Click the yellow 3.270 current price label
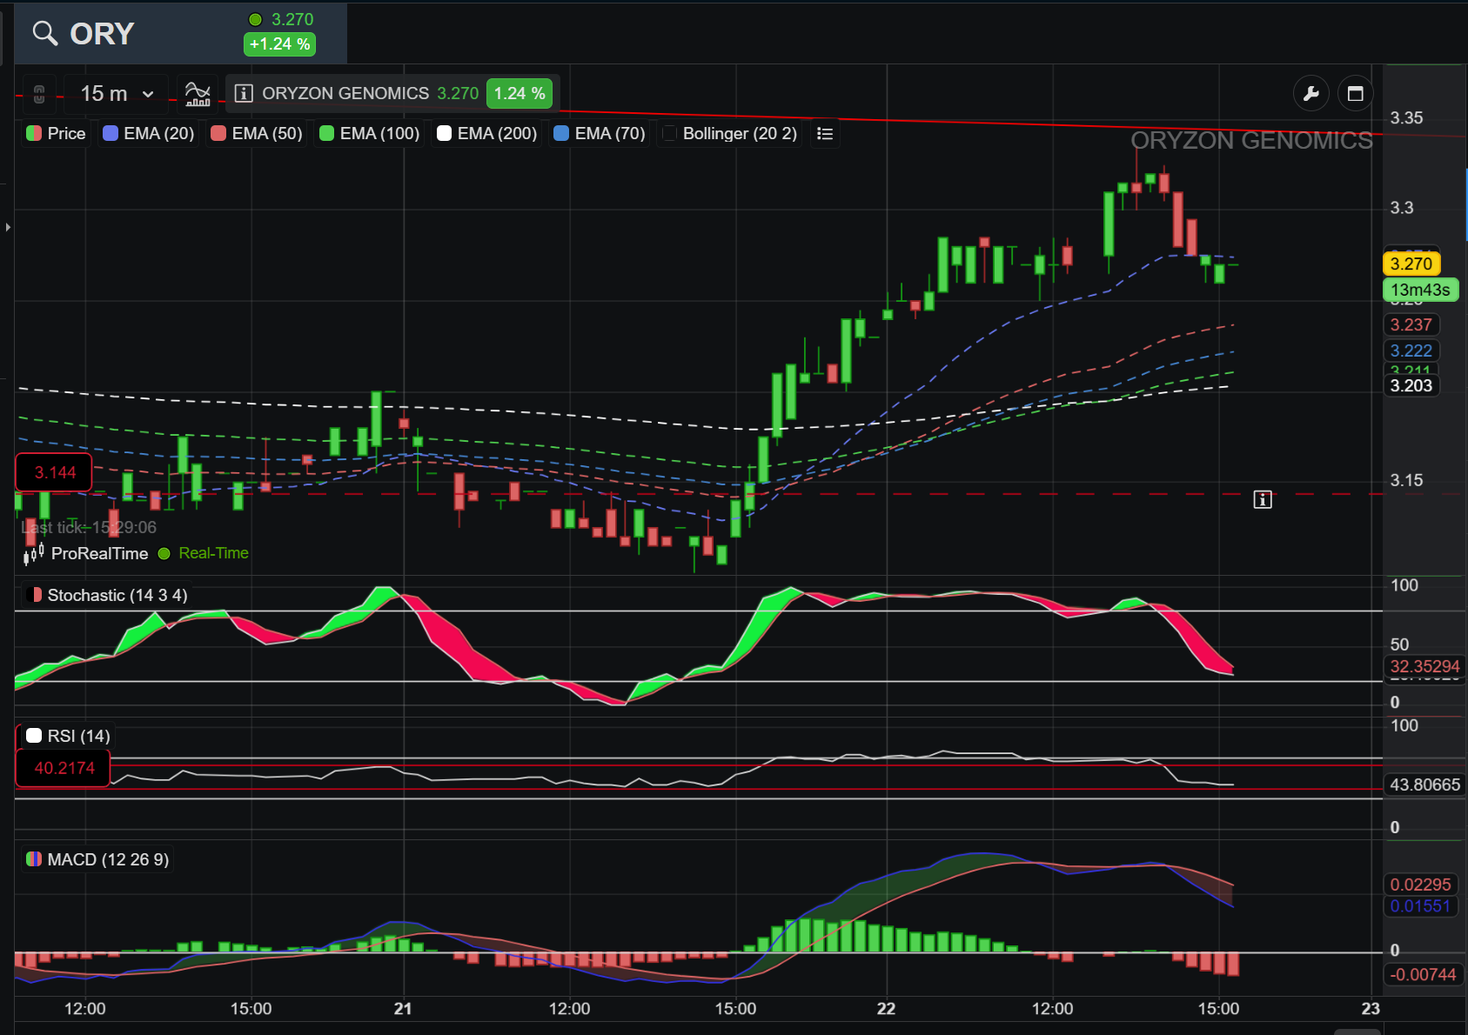This screenshot has height=1035, width=1468. (1411, 264)
